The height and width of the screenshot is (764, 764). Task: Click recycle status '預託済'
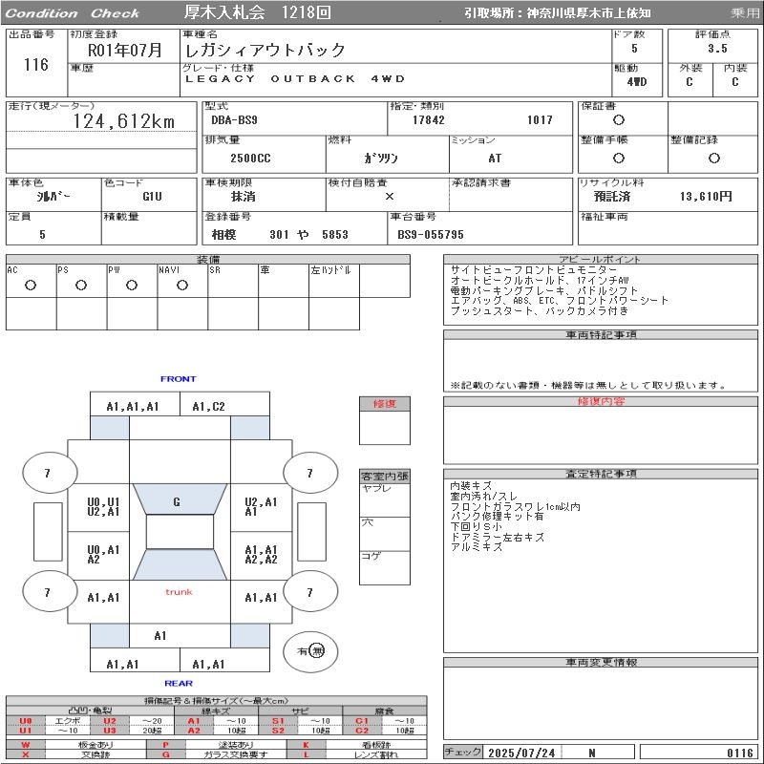point(612,197)
